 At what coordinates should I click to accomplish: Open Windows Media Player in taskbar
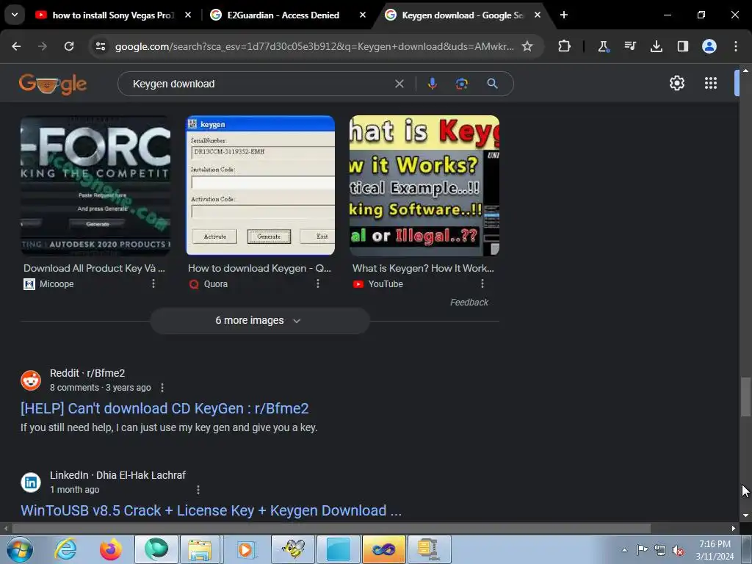245,549
